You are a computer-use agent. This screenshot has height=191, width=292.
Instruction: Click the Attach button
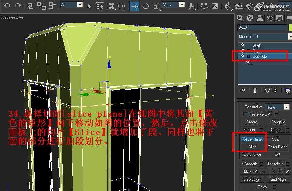pos(250,130)
